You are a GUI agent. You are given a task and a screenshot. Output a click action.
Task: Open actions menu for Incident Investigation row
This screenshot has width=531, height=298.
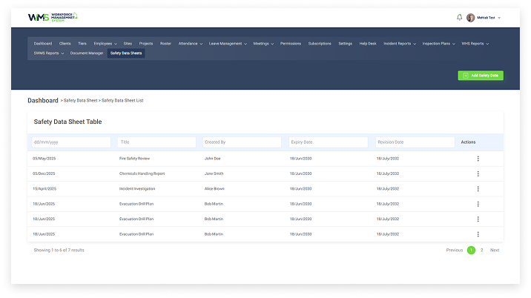click(478, 189)
